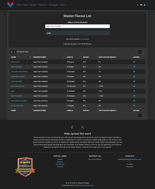Screen dimensions: 155x189
Task: Go to page 2 below the table
Action: coord(143,116)
